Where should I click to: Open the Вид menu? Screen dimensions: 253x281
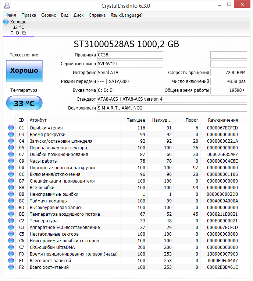[65, 15]
